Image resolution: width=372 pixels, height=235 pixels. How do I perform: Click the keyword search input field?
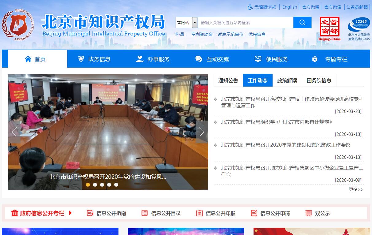pos(246,23)
